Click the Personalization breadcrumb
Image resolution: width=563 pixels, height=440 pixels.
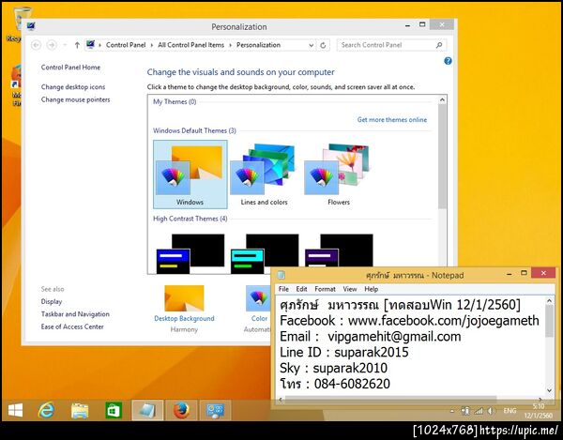258,45
